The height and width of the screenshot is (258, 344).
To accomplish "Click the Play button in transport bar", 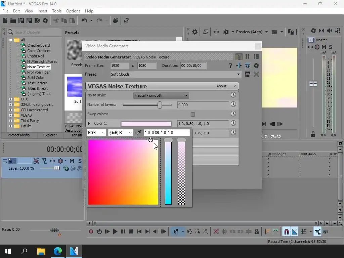I will pyautogui.click(x=115, y=231).
